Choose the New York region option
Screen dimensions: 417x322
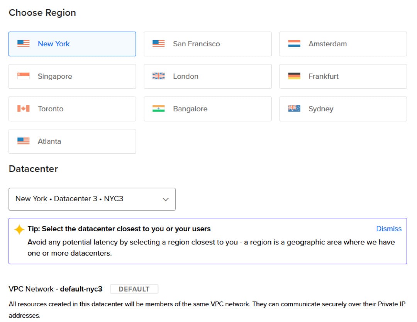click(x=72, y=44)
